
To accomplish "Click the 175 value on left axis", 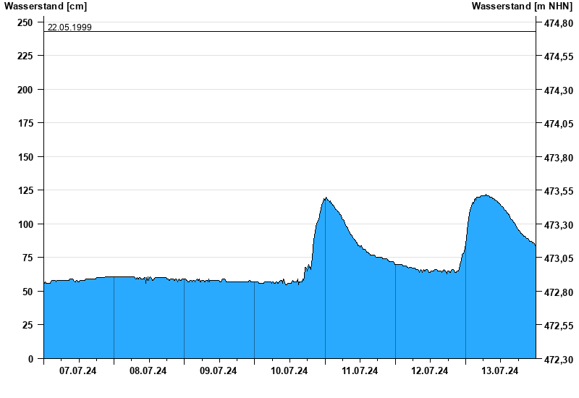I will coord(25,123).
